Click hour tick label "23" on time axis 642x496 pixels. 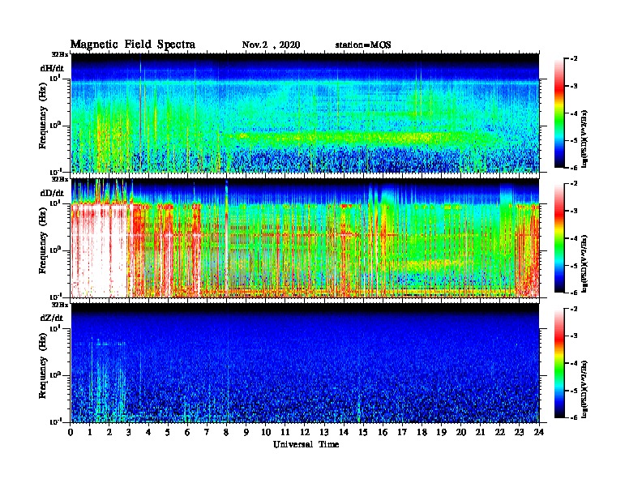pyautogui.click(x=519, y=433)
